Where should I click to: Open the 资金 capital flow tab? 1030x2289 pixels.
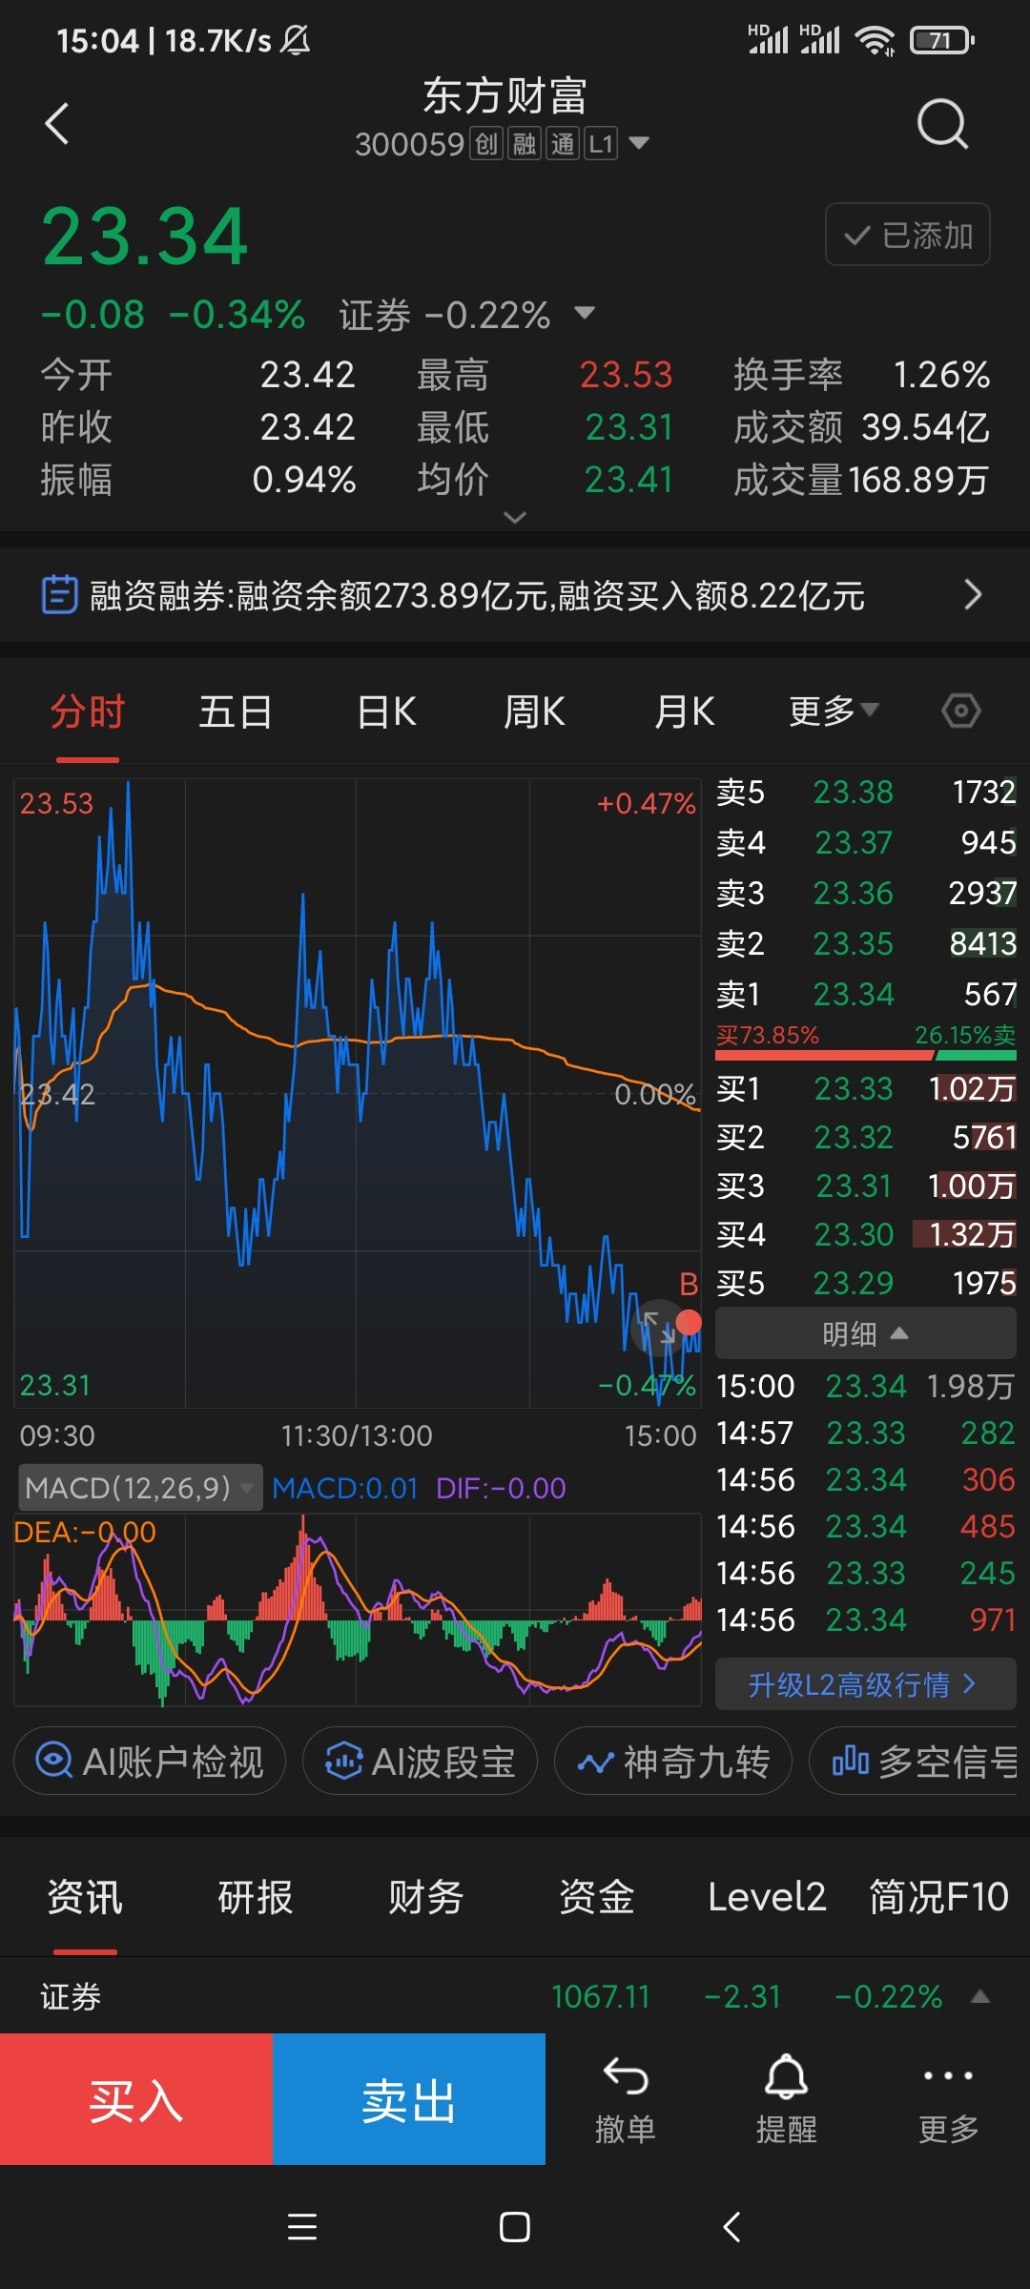[597, 1897]
